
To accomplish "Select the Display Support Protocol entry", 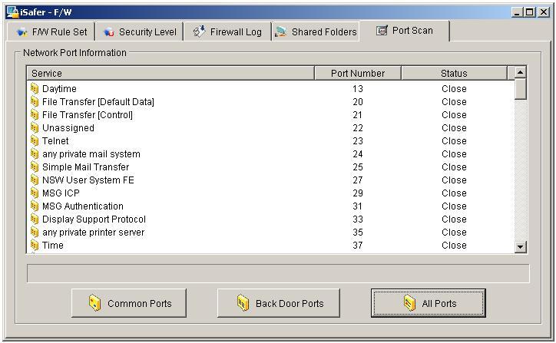I will click(x=94, y=219).
